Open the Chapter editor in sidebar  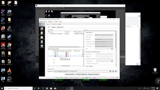pos(42,37)
